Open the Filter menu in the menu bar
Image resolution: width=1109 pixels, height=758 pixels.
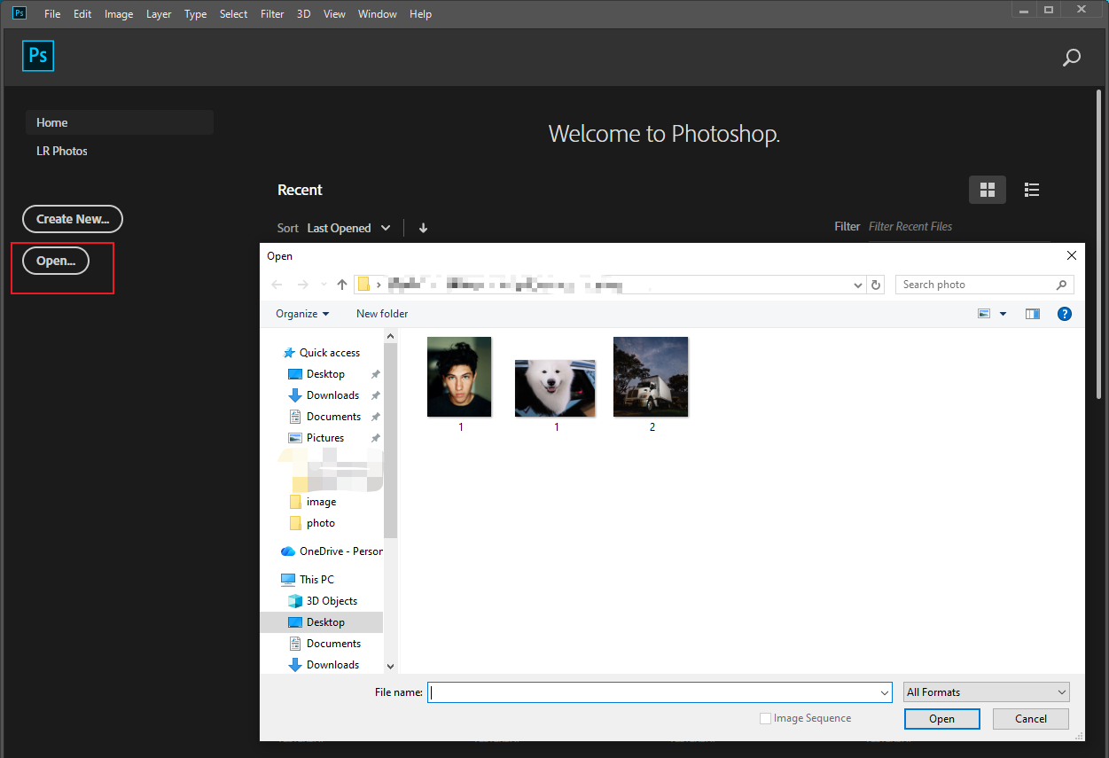(271, 13)
